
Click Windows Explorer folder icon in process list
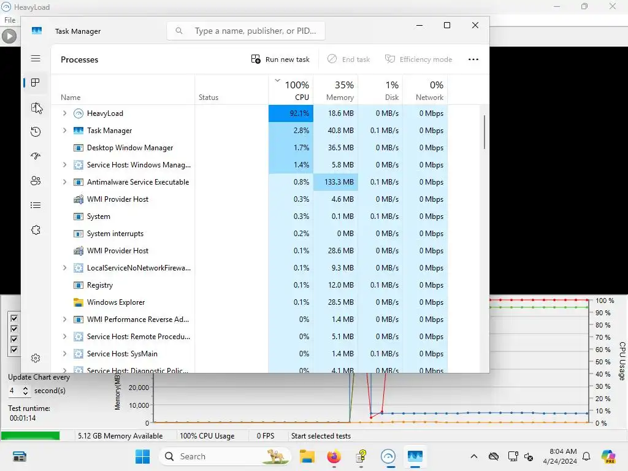coord(78,302)
